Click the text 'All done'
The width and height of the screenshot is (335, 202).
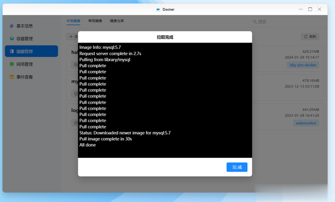[87, 145]
